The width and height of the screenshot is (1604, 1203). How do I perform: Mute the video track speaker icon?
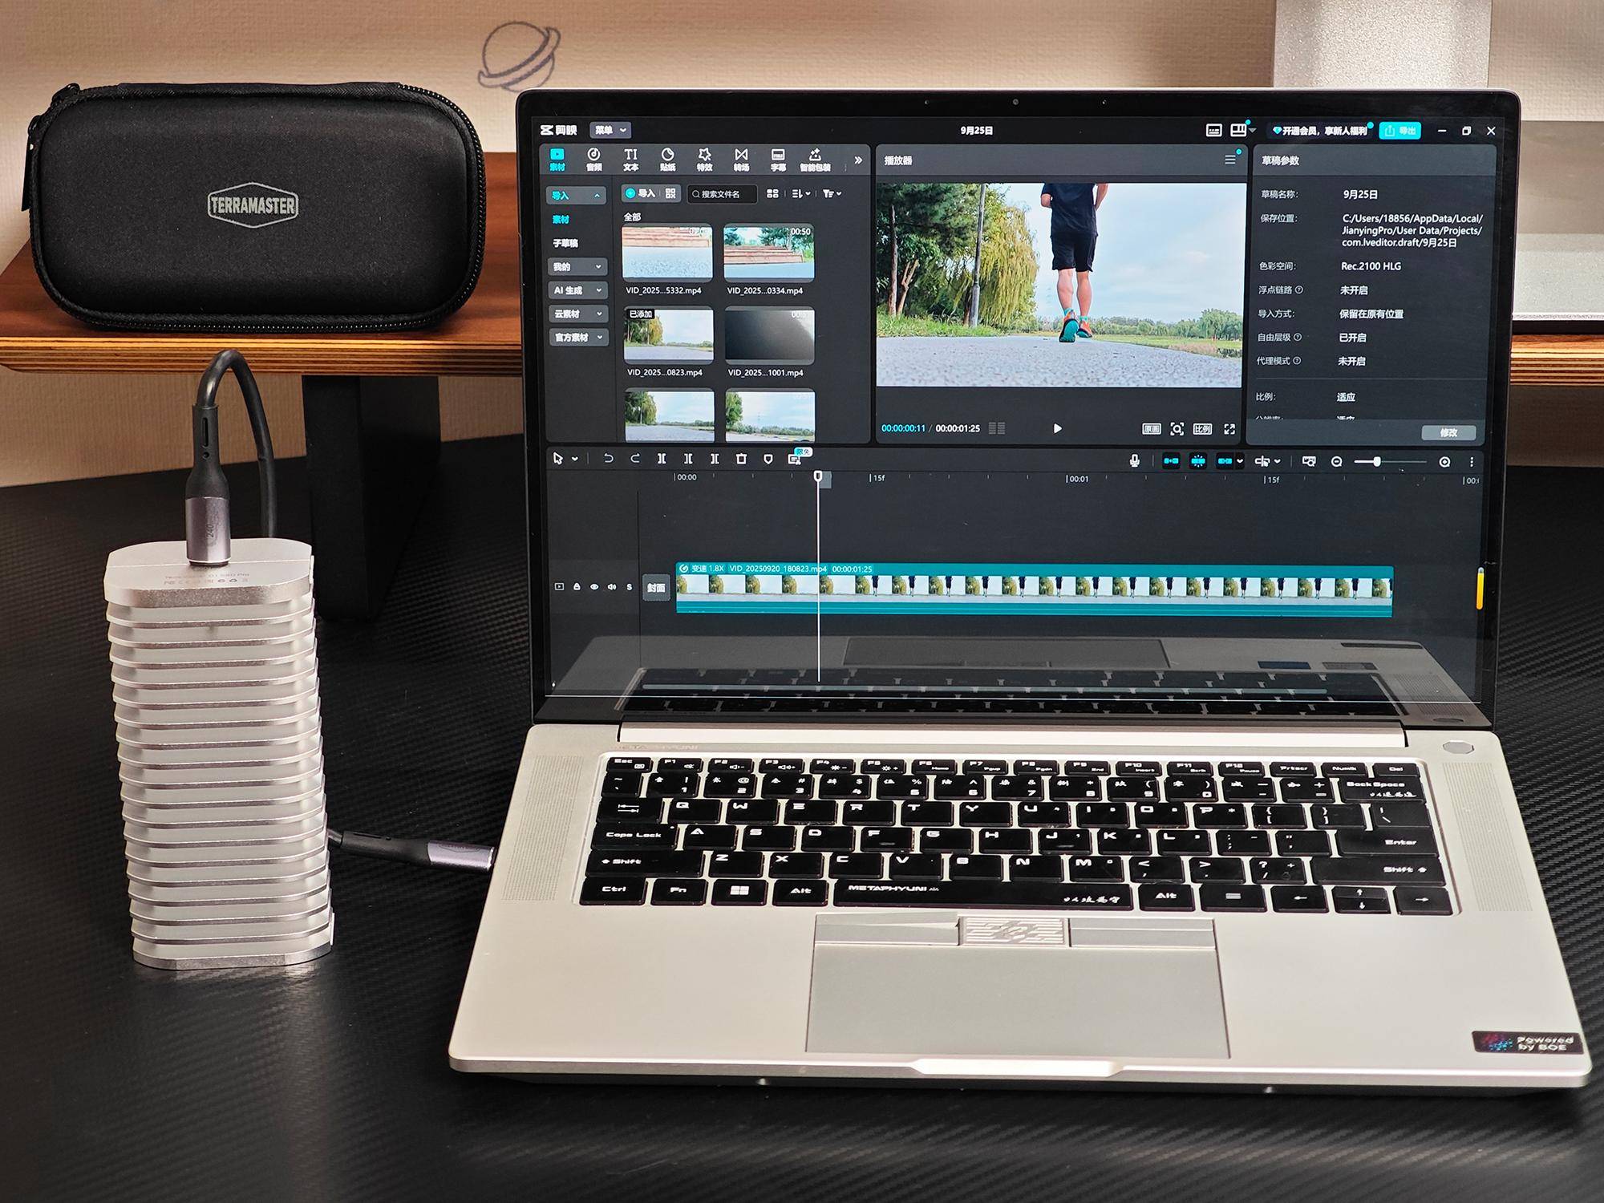(x=612, y=587)
